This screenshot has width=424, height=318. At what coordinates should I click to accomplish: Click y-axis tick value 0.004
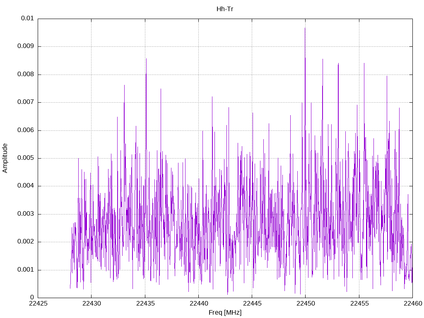tap(25, 186)
